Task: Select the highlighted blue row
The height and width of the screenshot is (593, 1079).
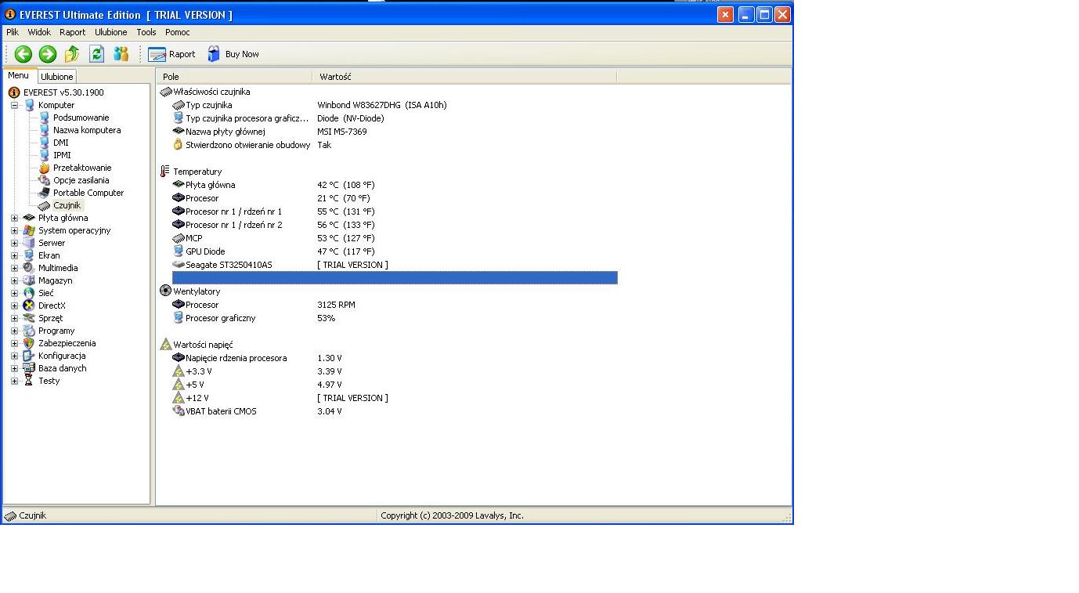Action: 395,278
